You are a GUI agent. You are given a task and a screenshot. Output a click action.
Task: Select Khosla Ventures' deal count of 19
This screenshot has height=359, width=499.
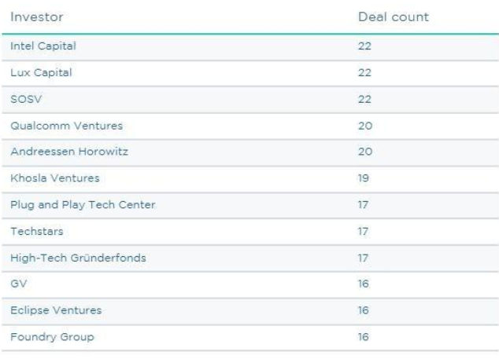click(x=364, y=178)
